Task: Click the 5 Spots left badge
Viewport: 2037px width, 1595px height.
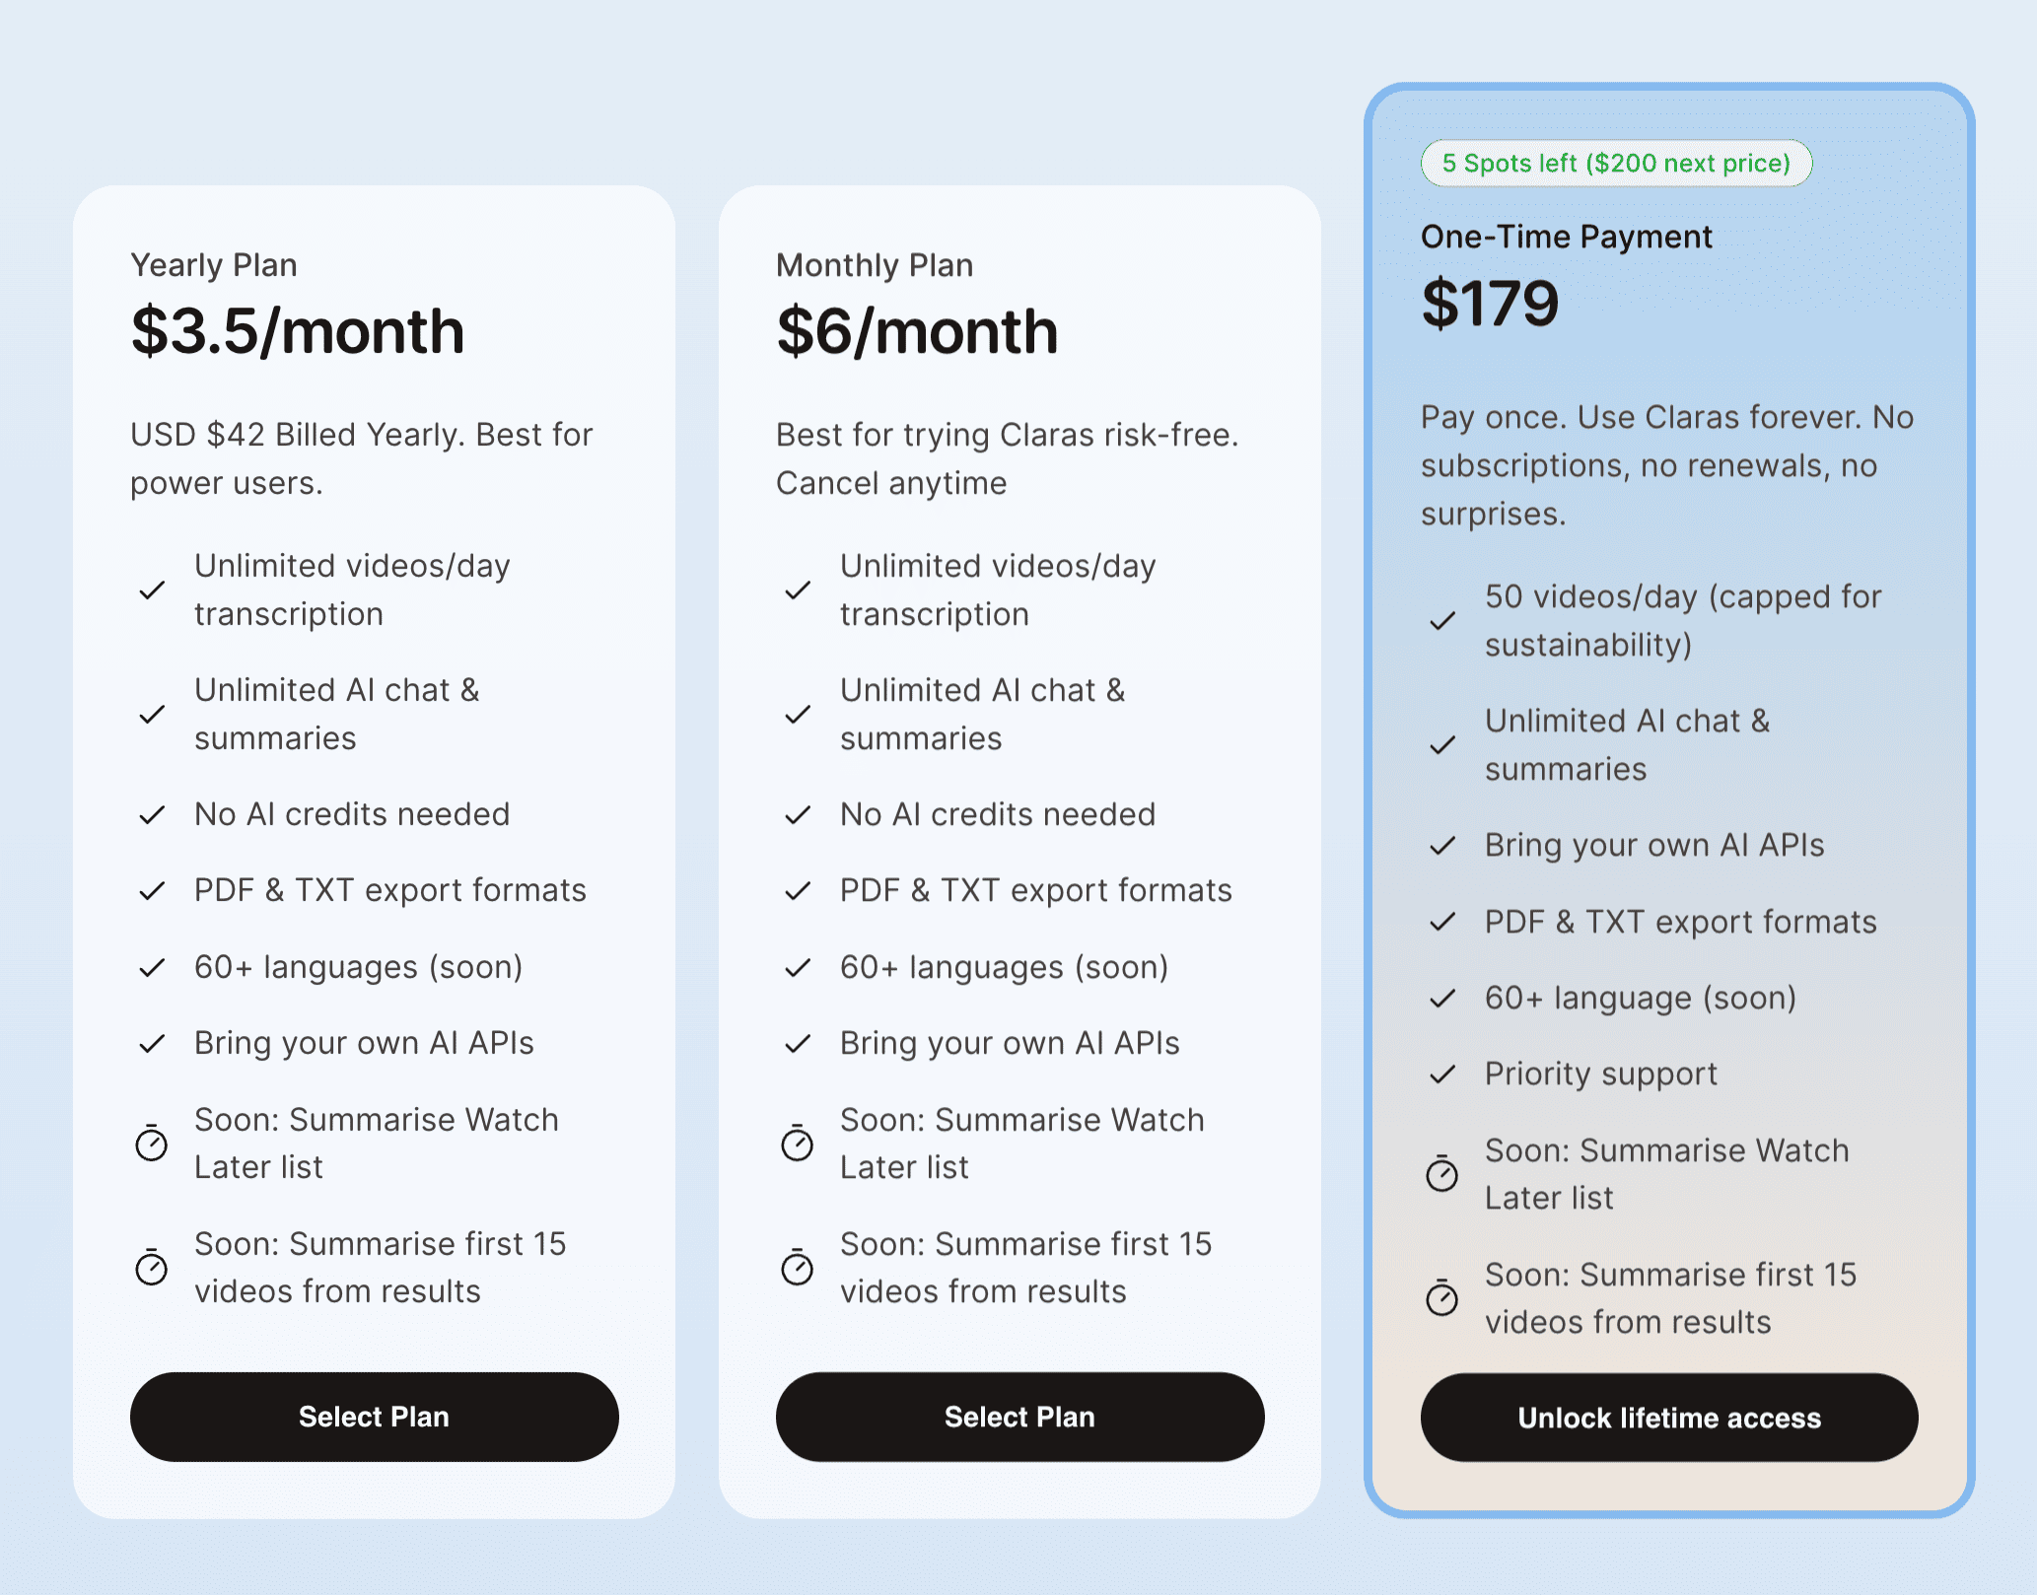Action: [1616, 163]
